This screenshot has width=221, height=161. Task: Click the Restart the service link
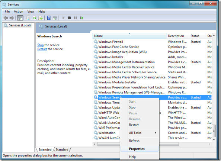point(42,49)
